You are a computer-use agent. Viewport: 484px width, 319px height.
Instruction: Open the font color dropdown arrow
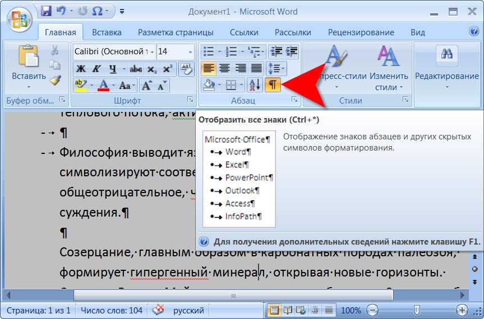click(x=114, y=85)
